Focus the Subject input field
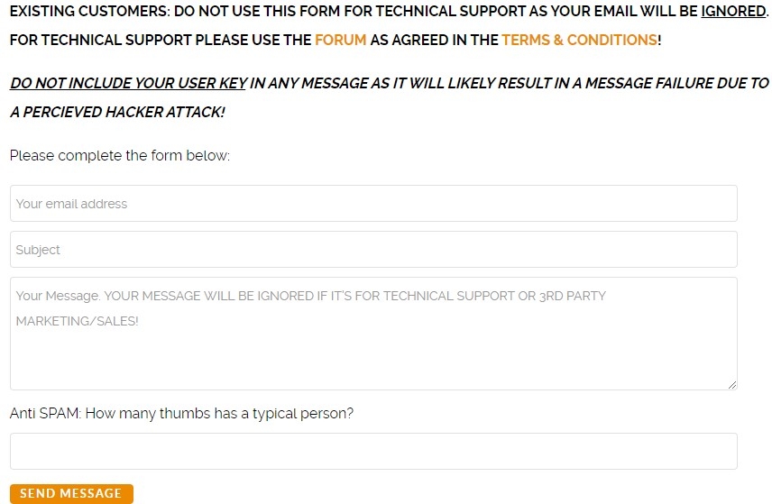 pyautogui.click(x=373, y=250)
